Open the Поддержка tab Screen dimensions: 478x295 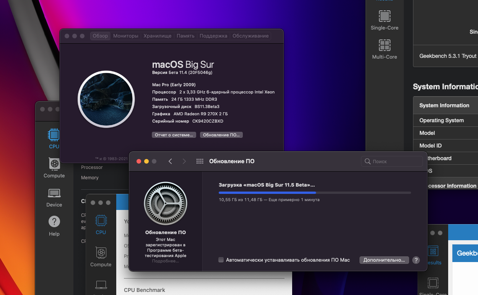point(213,36)
